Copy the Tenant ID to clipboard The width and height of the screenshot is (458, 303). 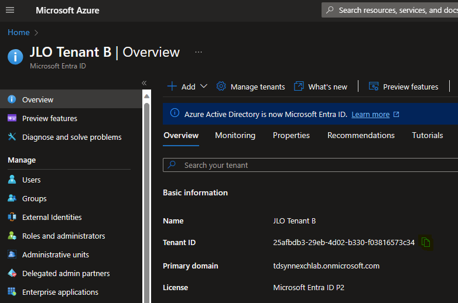426,242
